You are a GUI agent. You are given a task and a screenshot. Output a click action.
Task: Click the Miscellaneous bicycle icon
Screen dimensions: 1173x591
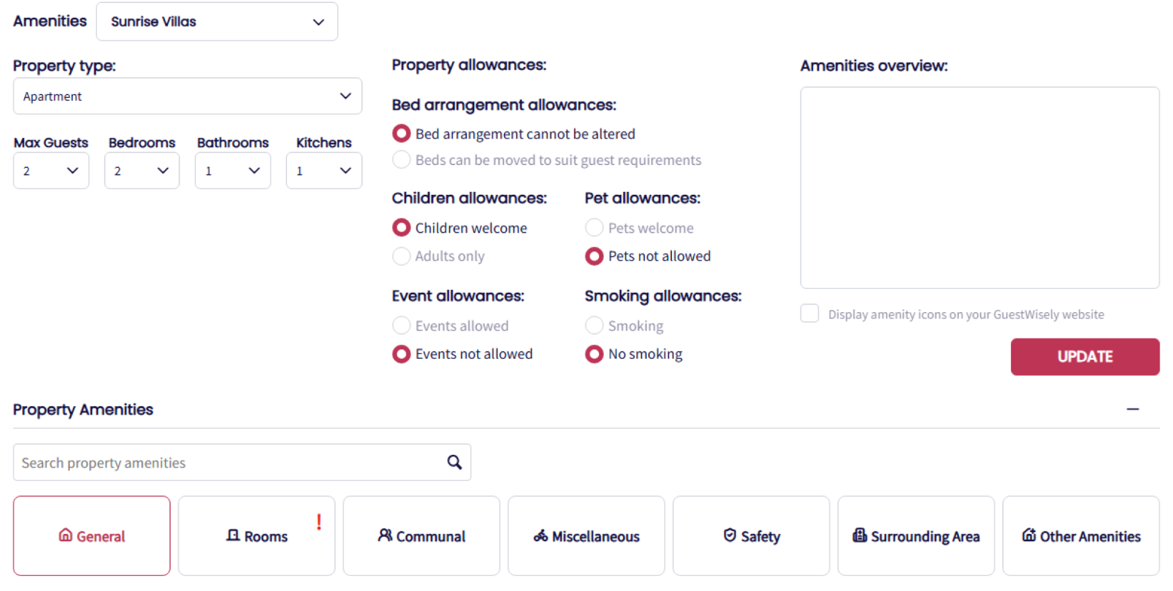pyautogui.click(x=540, y=536)
